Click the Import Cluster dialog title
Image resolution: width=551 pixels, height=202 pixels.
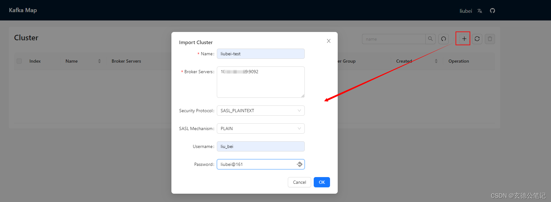[x=196, y=42]
